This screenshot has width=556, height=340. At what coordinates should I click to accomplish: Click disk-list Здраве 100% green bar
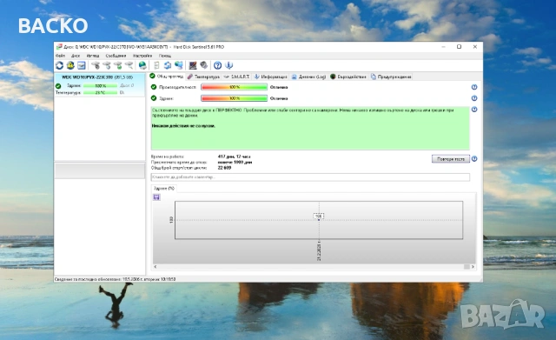coord(101,85)
